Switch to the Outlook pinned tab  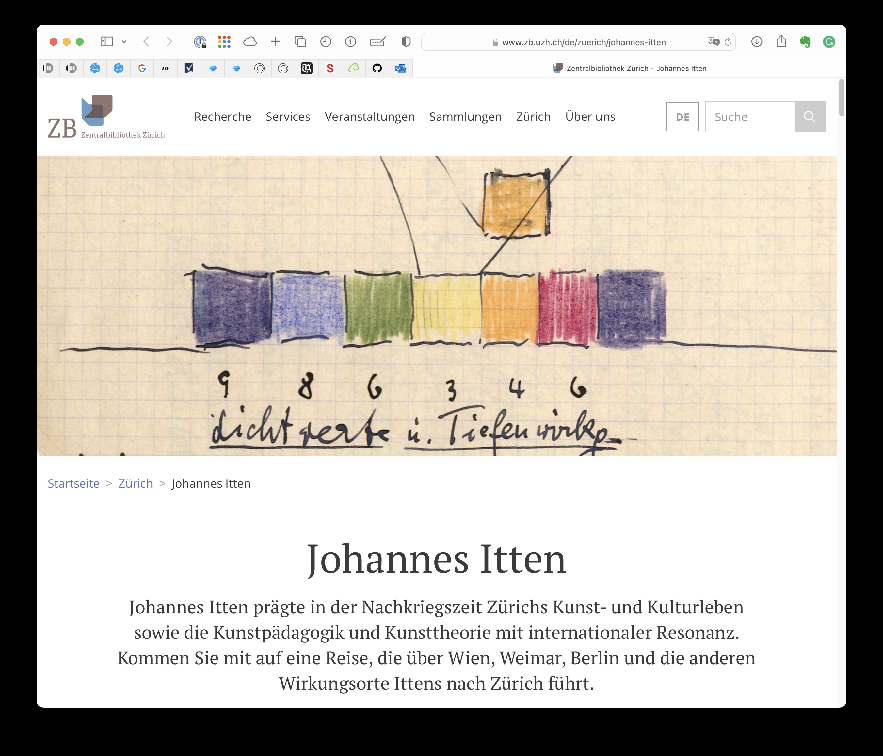click(401, 68)
